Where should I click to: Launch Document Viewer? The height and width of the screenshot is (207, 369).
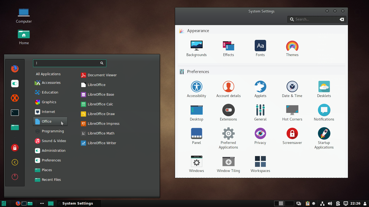pos(99,75)
